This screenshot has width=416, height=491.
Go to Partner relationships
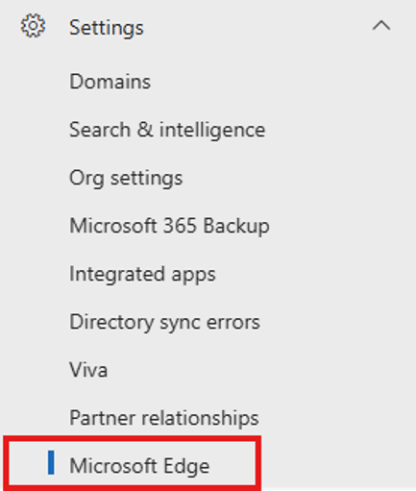[x=164, y=418]
